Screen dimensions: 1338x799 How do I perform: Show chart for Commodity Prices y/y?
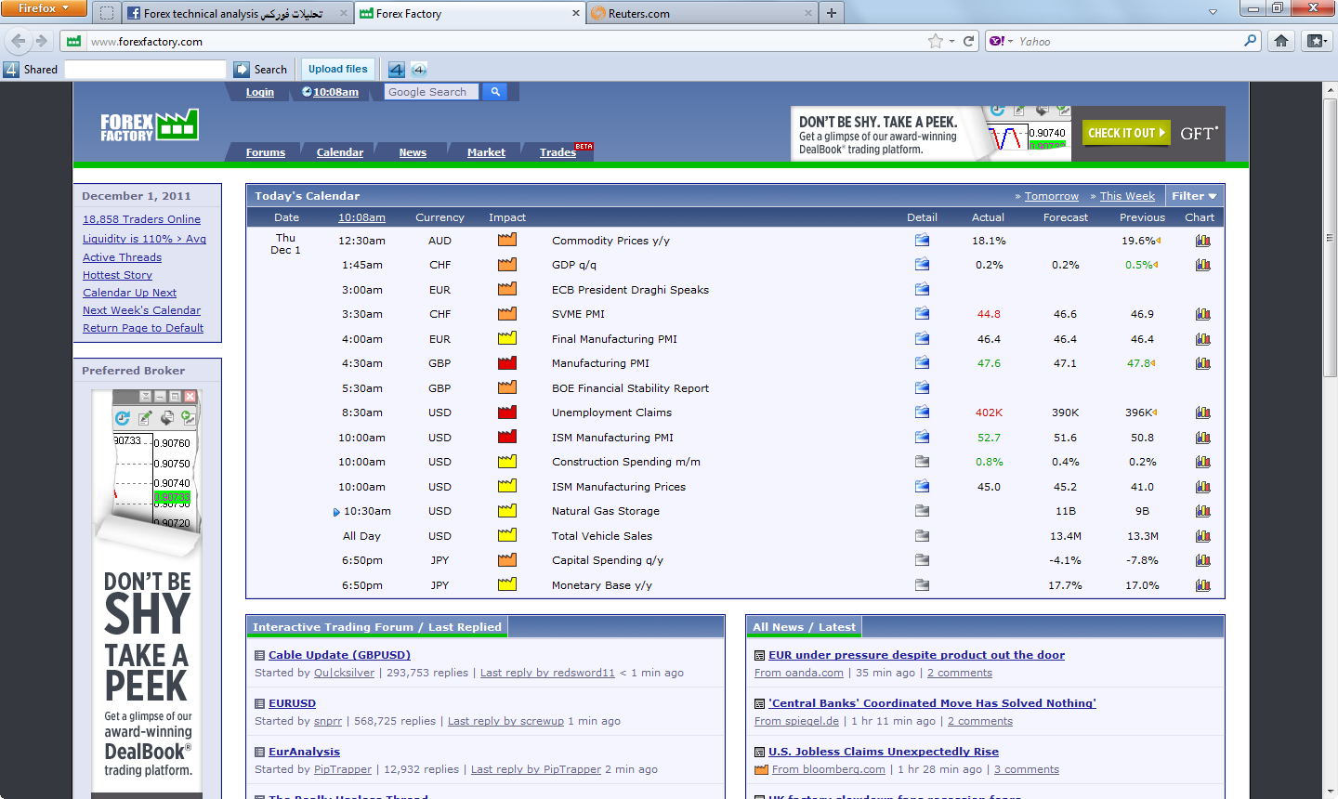1202,240
